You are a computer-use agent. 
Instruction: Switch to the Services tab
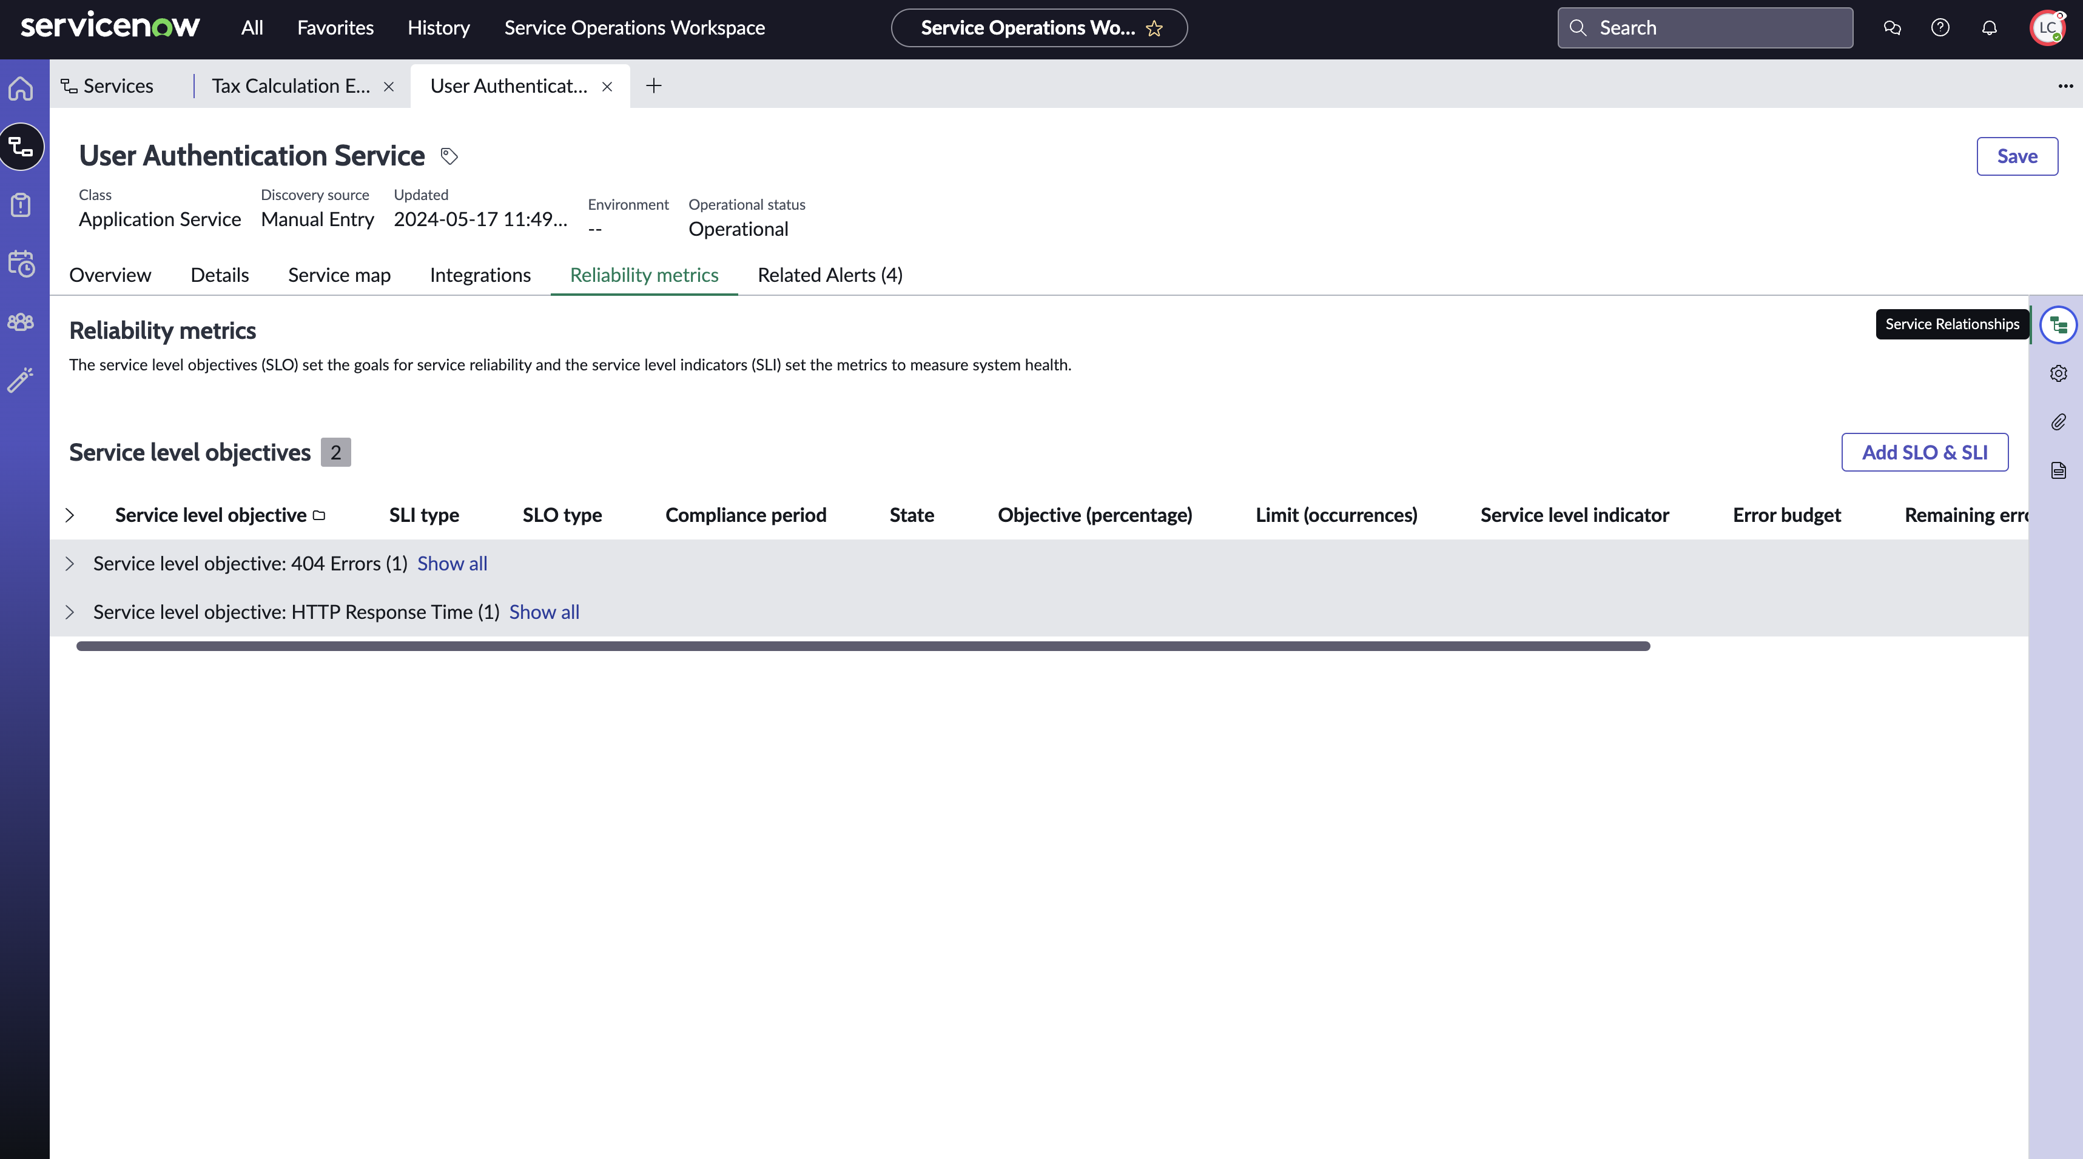click(107, 87)
